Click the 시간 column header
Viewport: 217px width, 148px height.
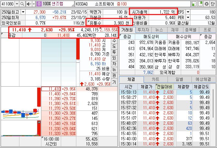point(128,87)
